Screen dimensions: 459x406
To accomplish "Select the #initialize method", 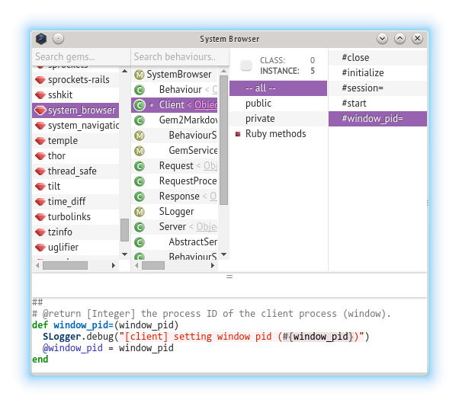I will pyautogui.click(x=377, y=73).
